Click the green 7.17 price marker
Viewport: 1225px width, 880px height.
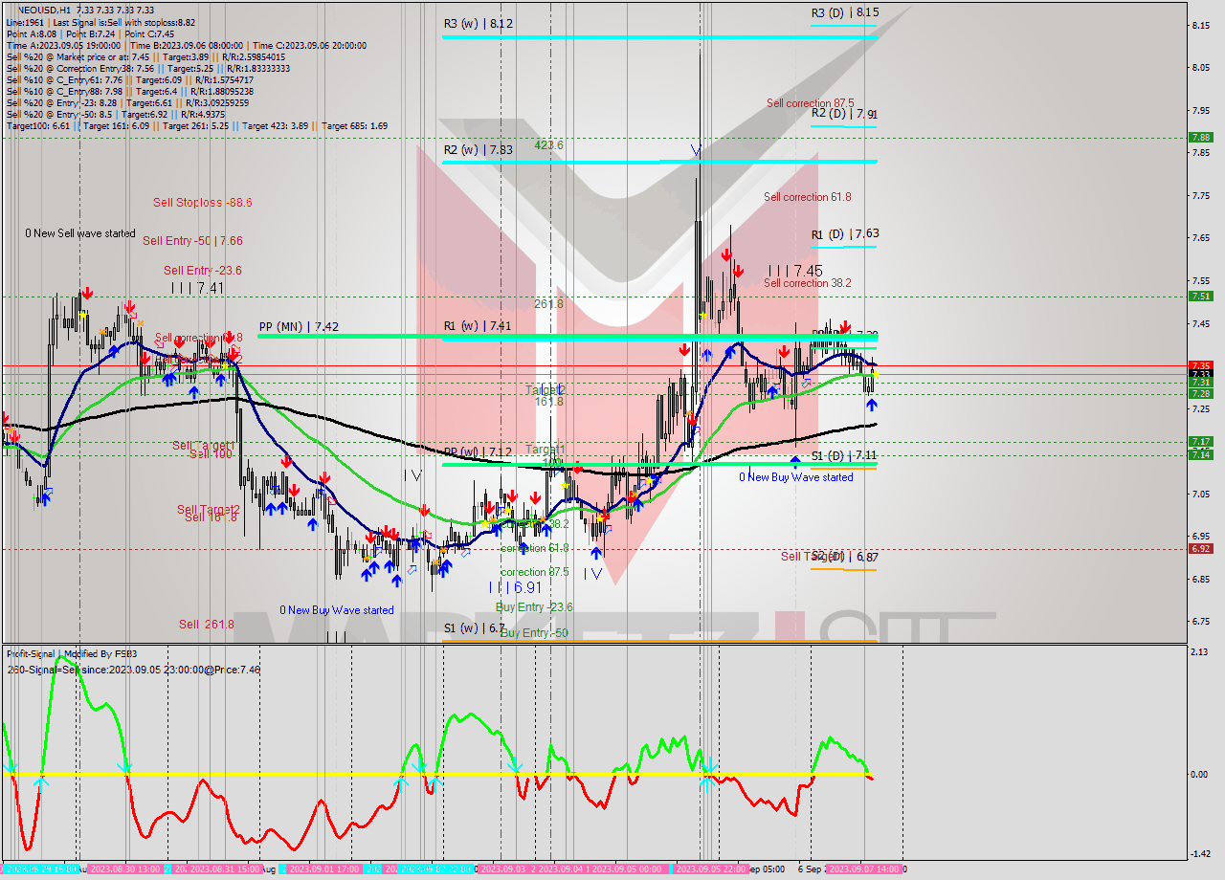[x=1201, y=441]
